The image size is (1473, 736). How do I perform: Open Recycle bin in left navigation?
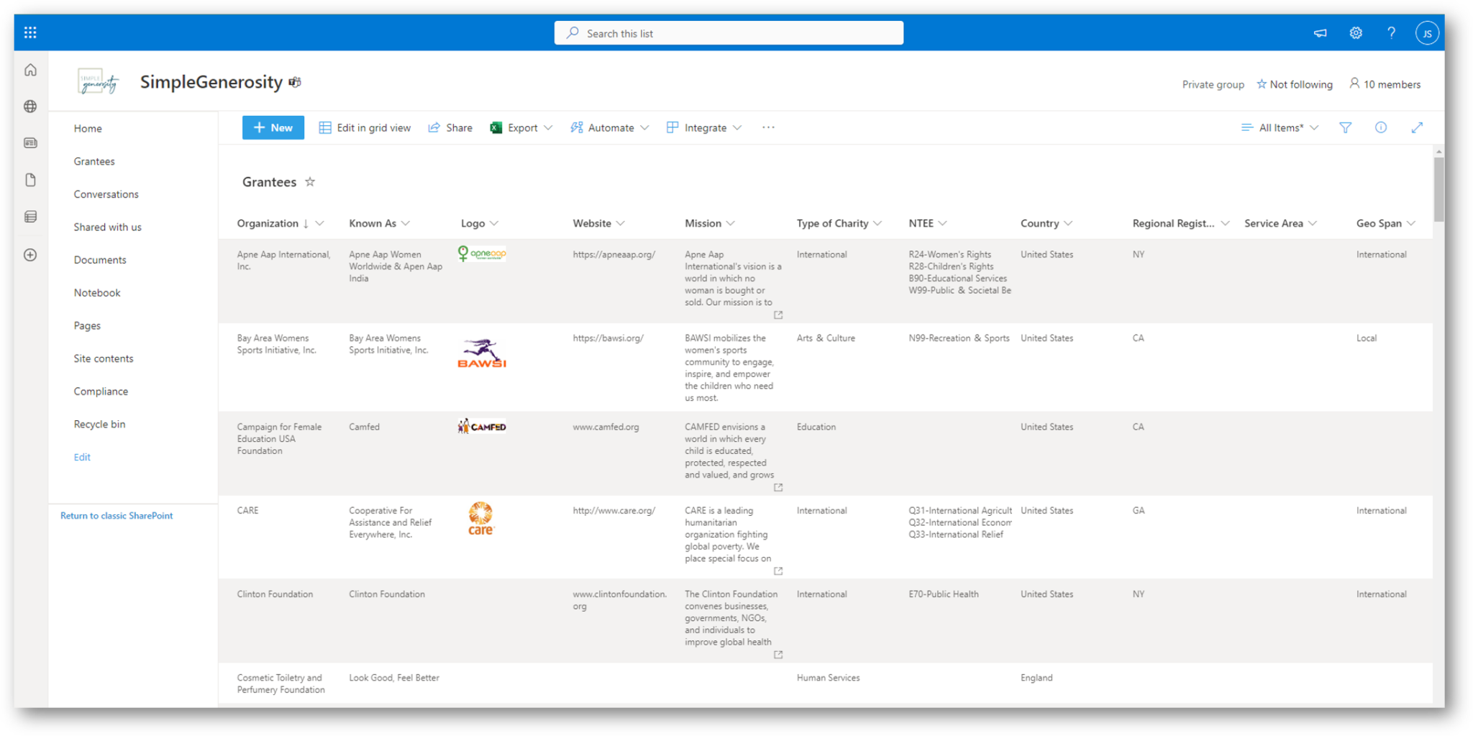point(99,424)
